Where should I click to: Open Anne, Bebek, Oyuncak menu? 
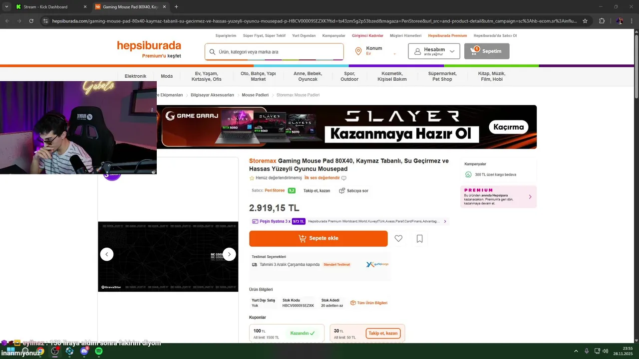click(308, 76)
